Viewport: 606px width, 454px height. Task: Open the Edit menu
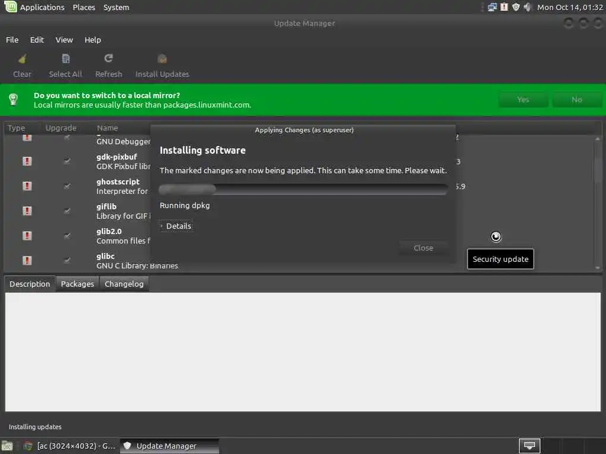[x=37, y=40]
